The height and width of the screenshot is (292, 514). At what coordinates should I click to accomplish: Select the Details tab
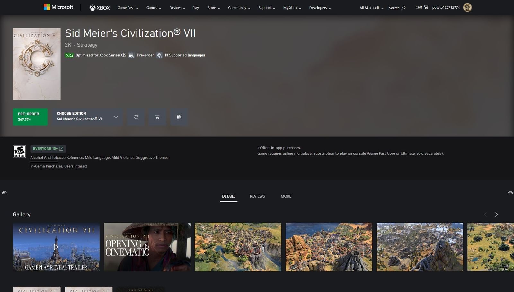tap(228, 196)
